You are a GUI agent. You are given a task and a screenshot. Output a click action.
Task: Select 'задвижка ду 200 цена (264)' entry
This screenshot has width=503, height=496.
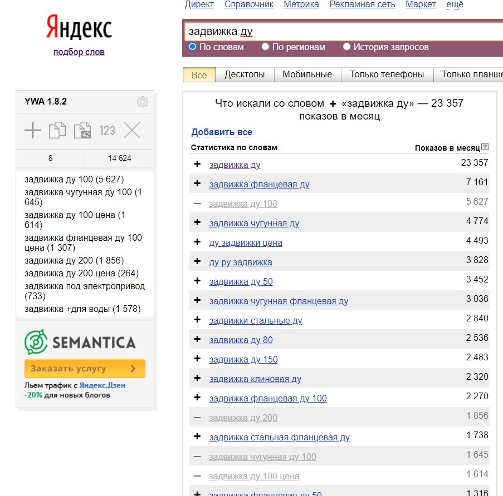click(x=81, y=274)
